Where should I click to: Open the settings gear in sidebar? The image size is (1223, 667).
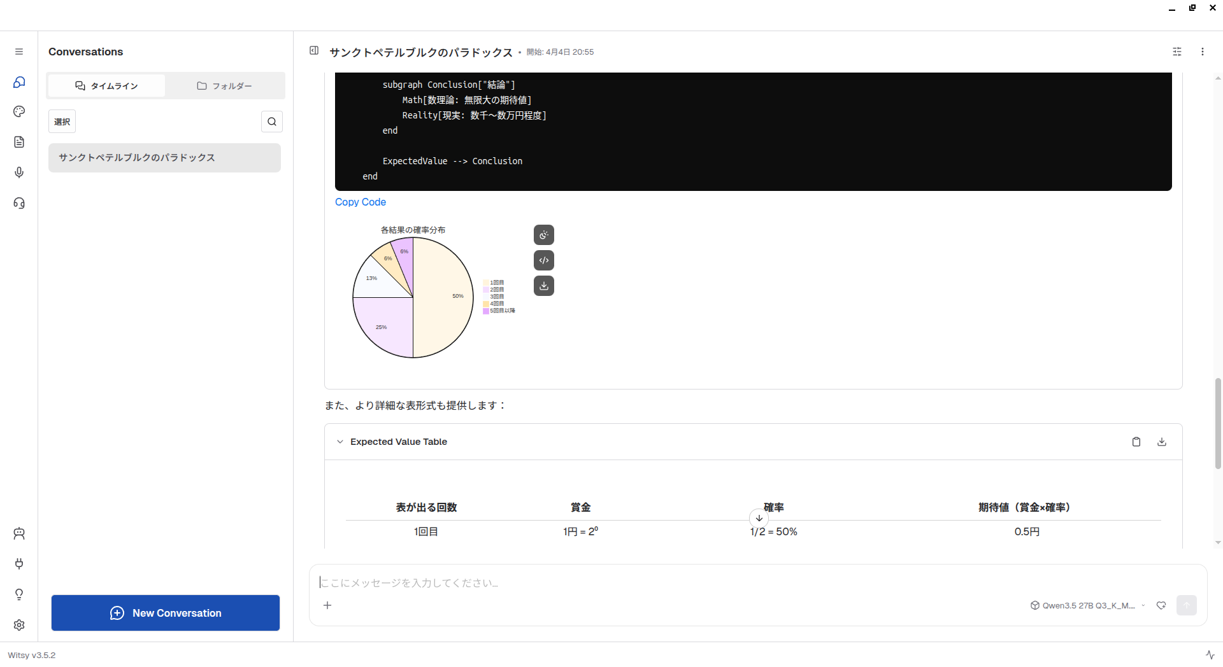tap(19, 625)
